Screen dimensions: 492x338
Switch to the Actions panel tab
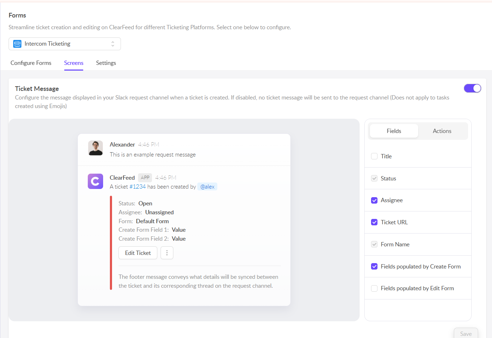(442, 131)
